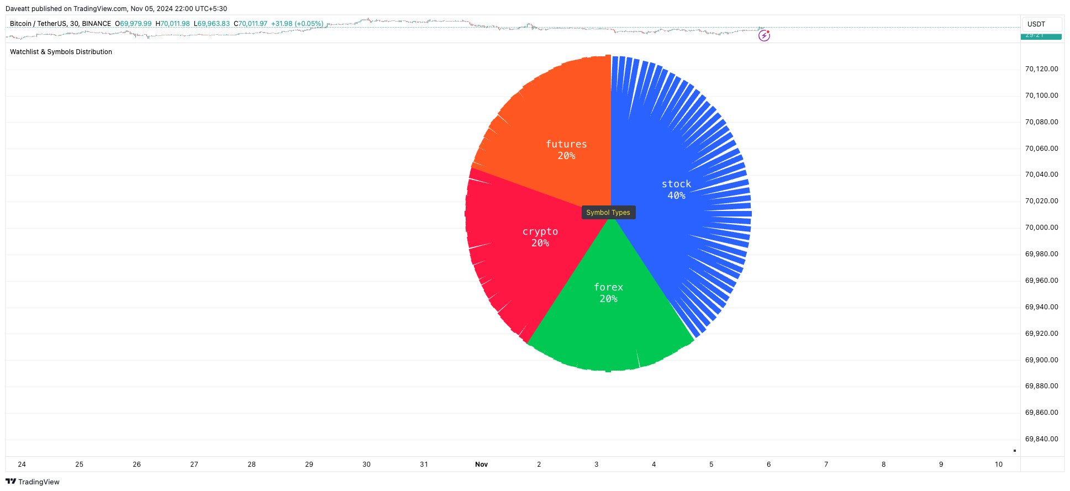Viewport: 1070px width, 491px height.
Task: Open the USDT currency selector
Action: coord(1042,24)
